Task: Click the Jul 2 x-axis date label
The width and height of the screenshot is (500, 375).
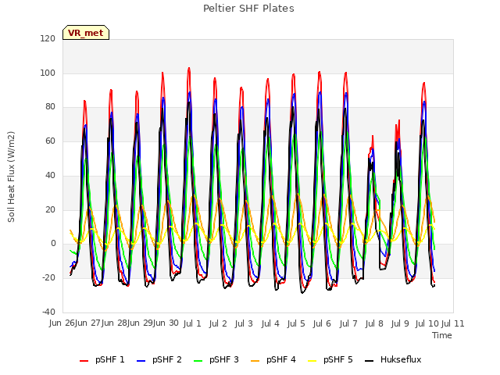Action: coord(218,323)
